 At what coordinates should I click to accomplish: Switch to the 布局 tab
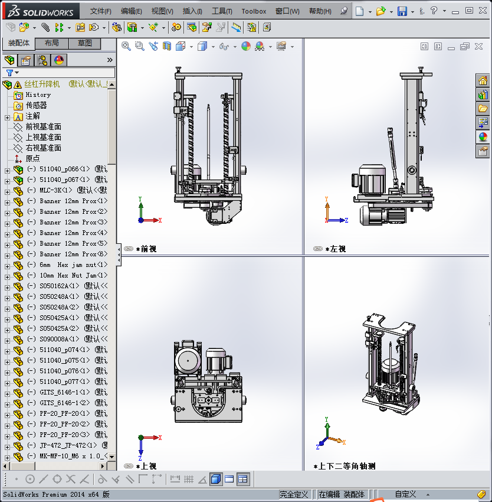51,44
